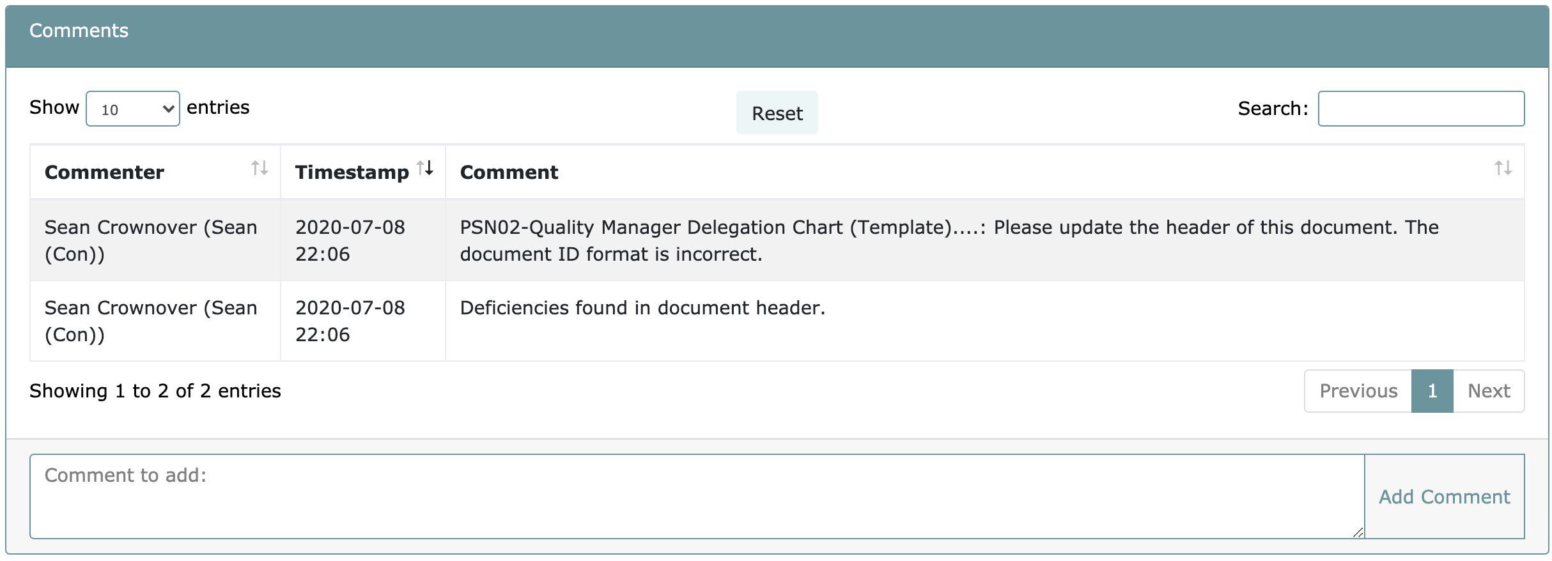The image size is (1552, 561).
Task: Click the Comment column sort arrows icon
Action: pyautogui.click(x=1503, y=168)
